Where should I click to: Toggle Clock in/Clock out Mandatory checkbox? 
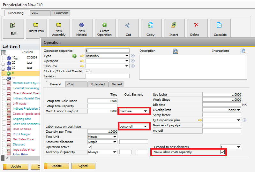(x=88, y=71)
